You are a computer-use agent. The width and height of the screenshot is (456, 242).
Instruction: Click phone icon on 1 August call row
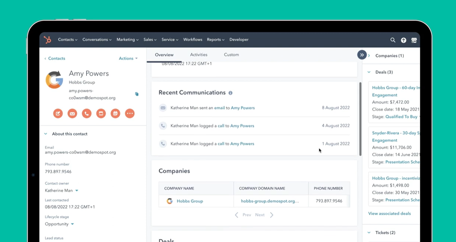coord(163,144)
